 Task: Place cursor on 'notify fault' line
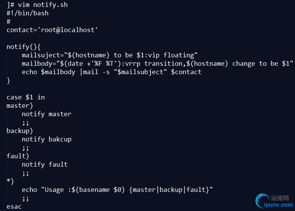point(45,164)
